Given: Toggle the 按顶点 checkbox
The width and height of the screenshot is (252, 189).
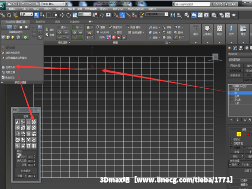Looking at the screenshot, I should [x=232, y=139].
